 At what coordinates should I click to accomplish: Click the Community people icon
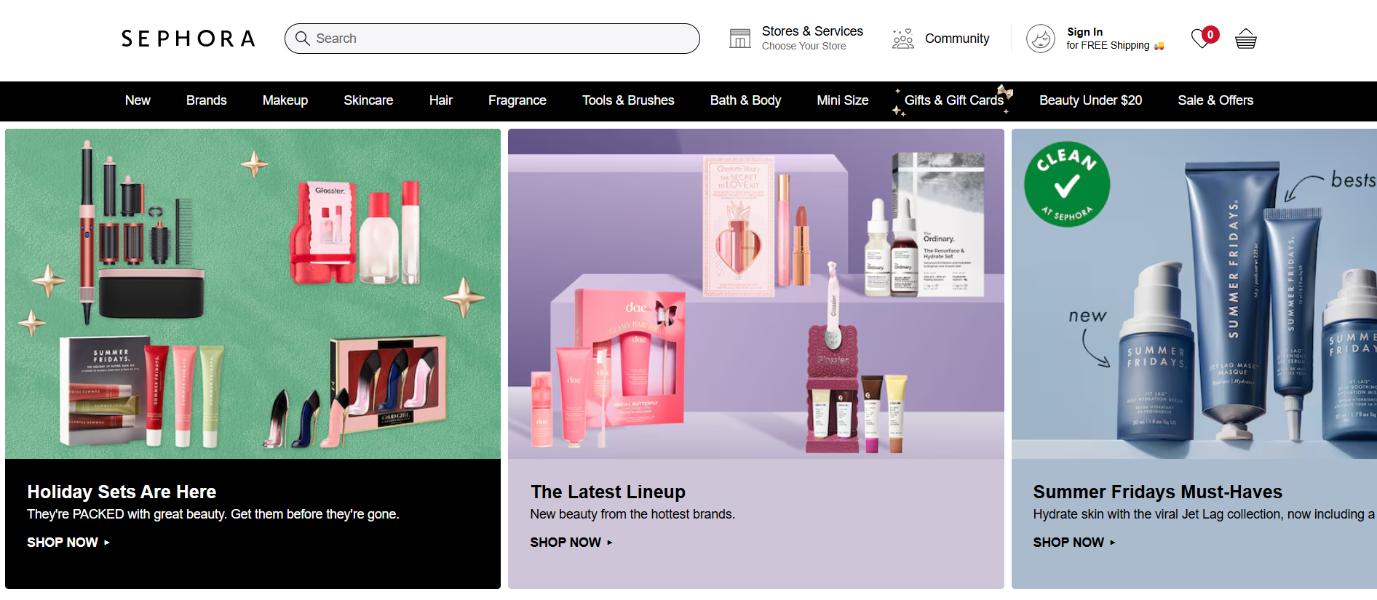[x=903, y=39]
